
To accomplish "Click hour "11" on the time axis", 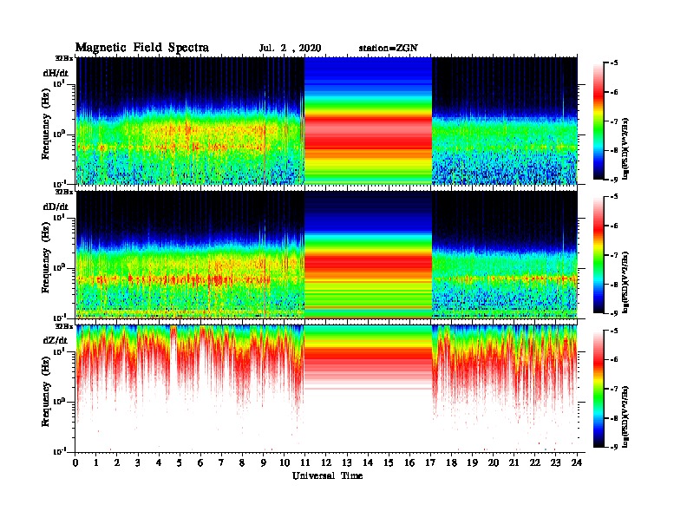I will pos(305,462).
